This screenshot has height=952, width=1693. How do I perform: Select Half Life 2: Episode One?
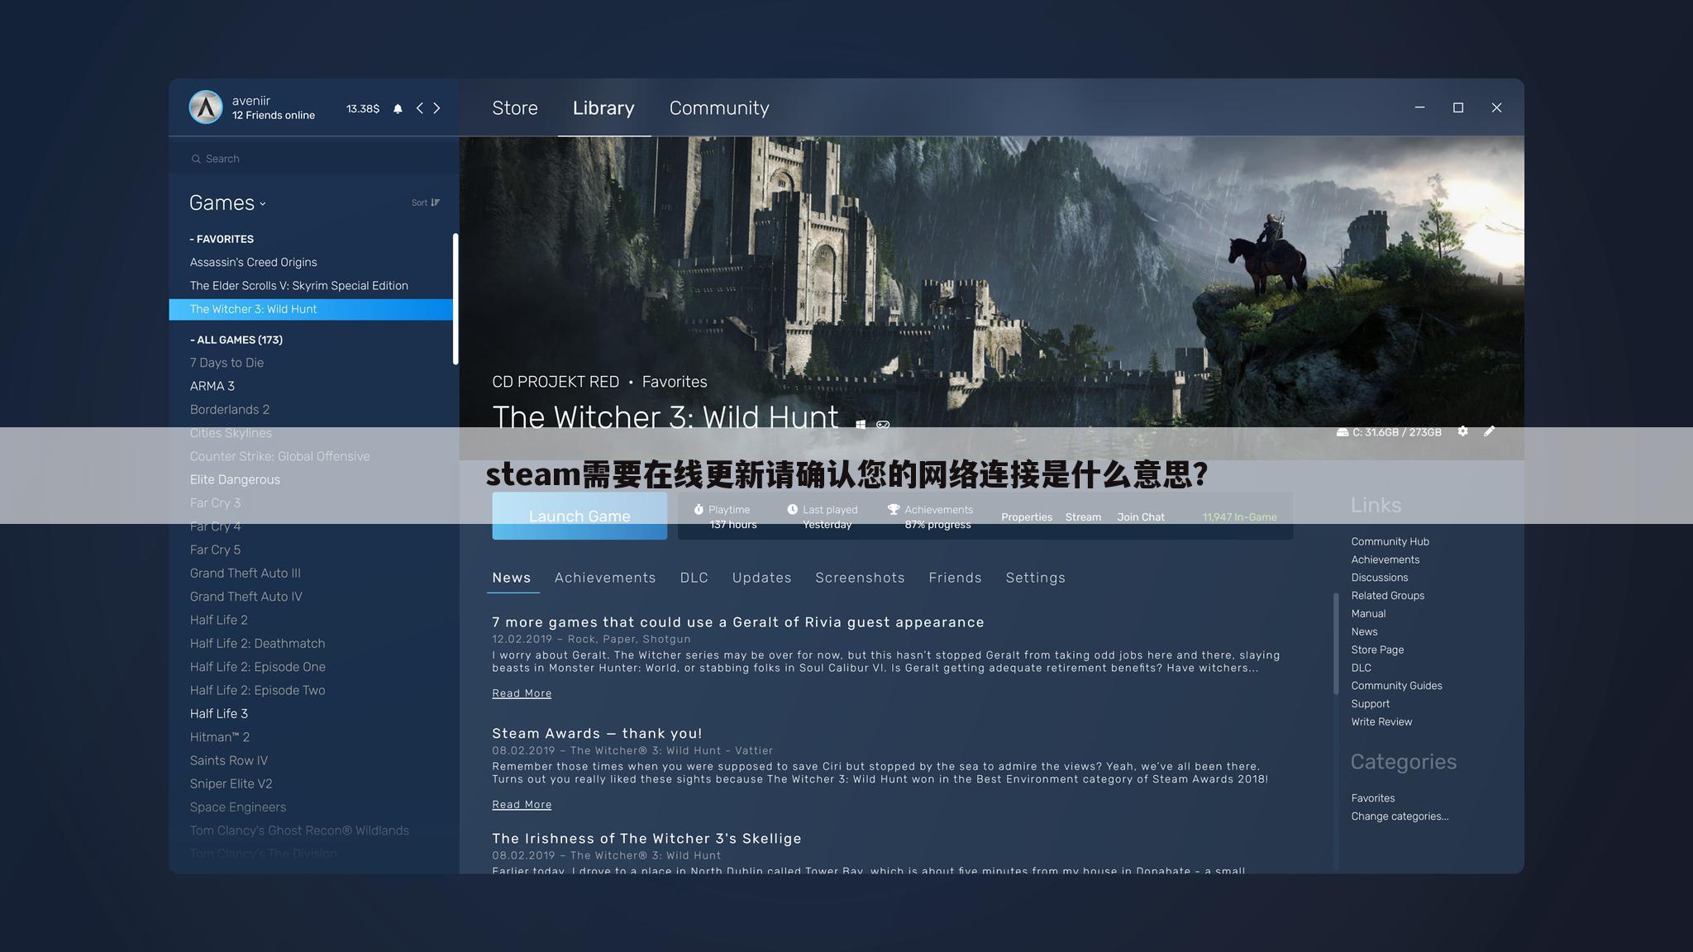pos(257,667)
